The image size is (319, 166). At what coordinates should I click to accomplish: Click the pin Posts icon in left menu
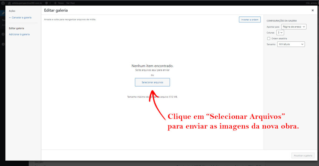pos(3,13)
